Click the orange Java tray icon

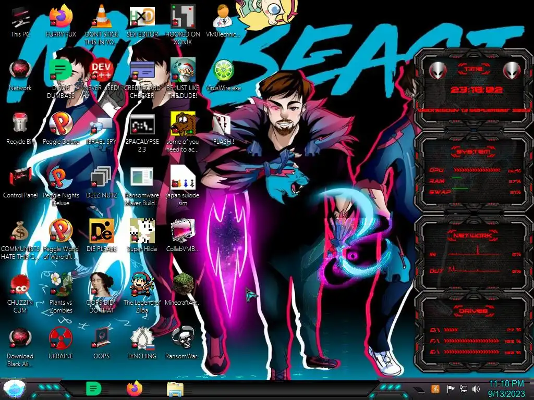435,389
